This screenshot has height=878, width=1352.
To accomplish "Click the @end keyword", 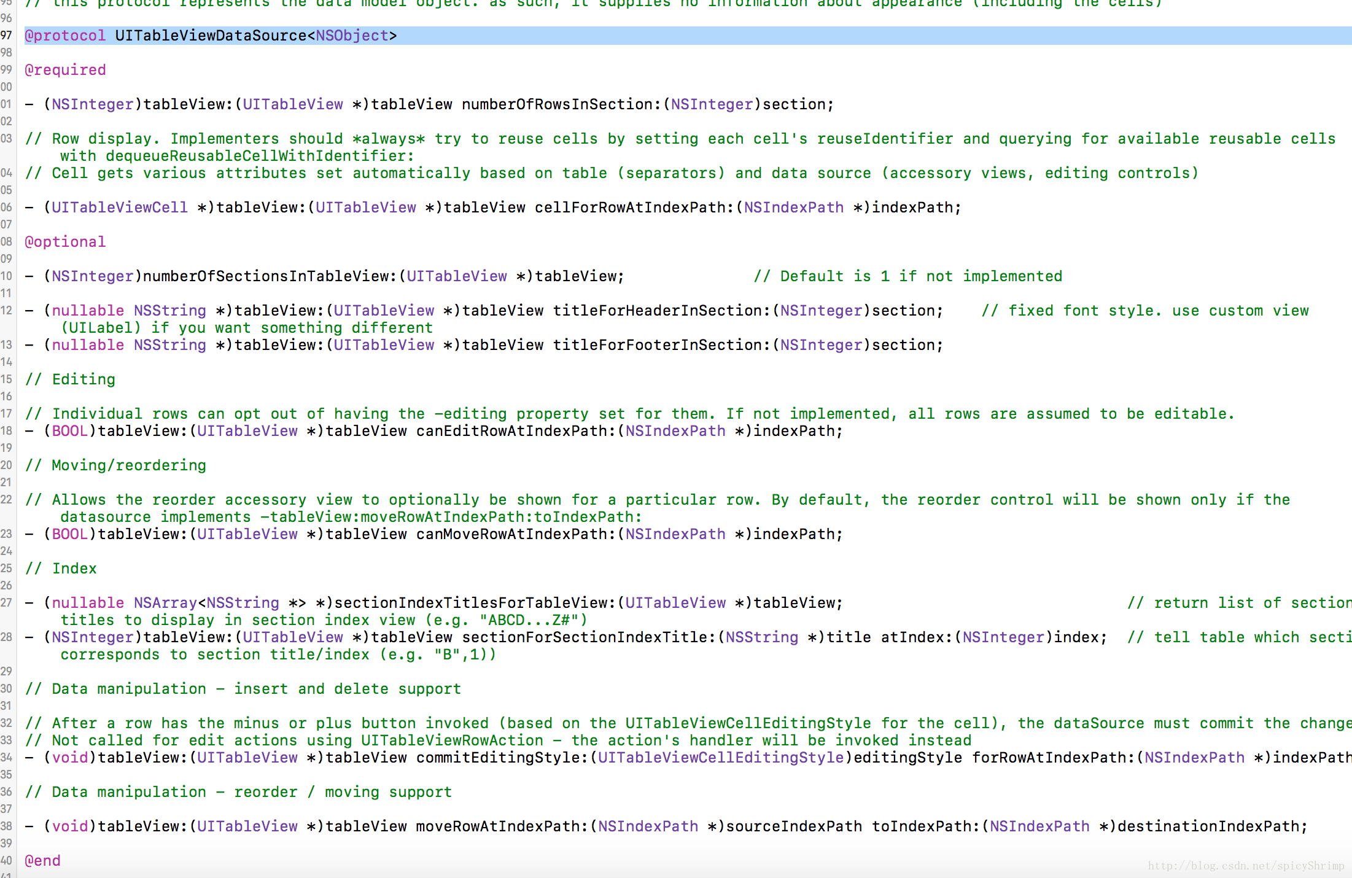I will coord(42,861).
